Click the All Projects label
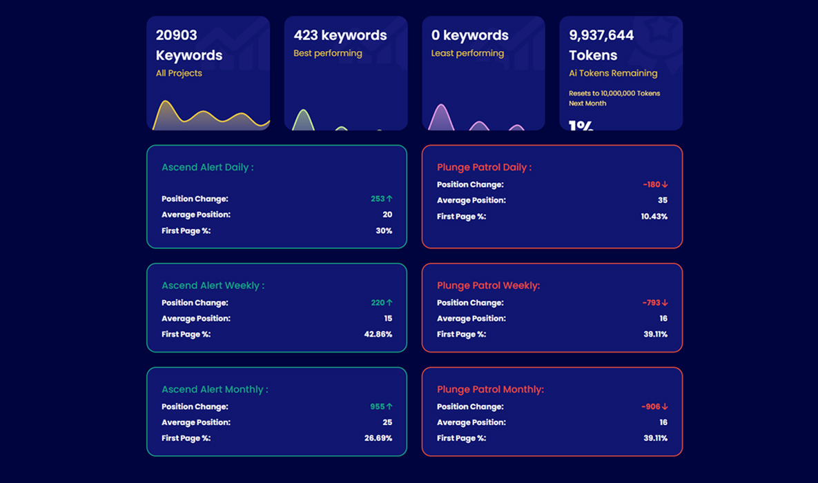 (179, 73)
